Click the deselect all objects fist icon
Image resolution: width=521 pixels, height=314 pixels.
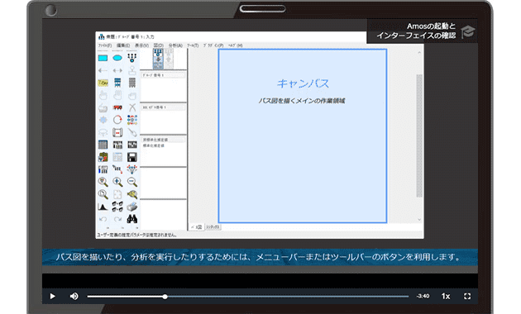[x=132, y=95]
